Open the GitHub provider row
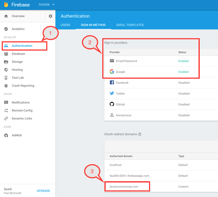Viewport: 218px width, 197px height. [161, 104]
